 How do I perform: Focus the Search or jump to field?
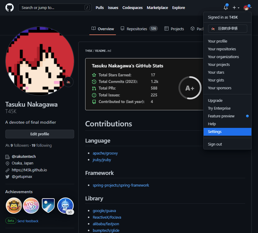[55, 7]
